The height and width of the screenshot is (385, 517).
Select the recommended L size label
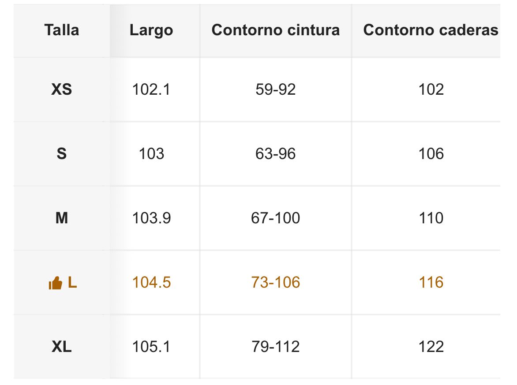tap(72, 282)
